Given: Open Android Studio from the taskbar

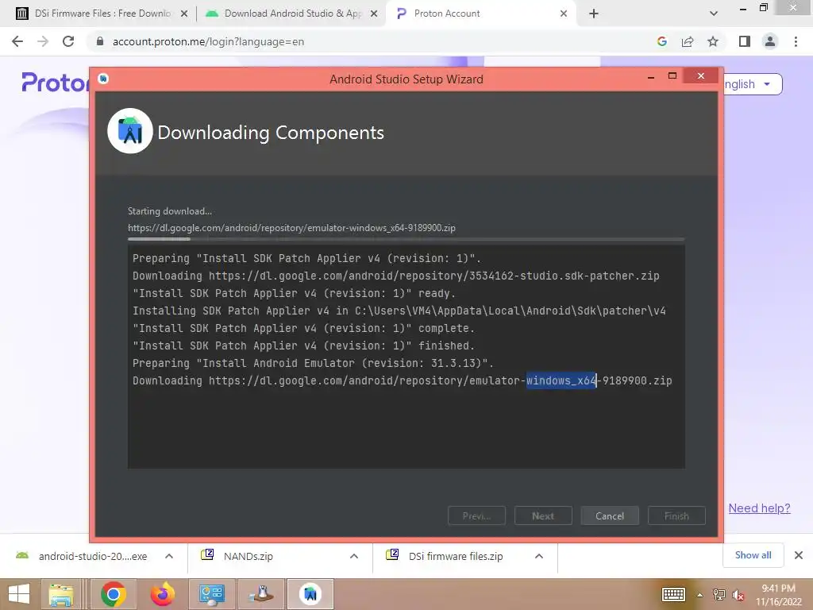Looking at the screenshot, I should coord(310,594).
